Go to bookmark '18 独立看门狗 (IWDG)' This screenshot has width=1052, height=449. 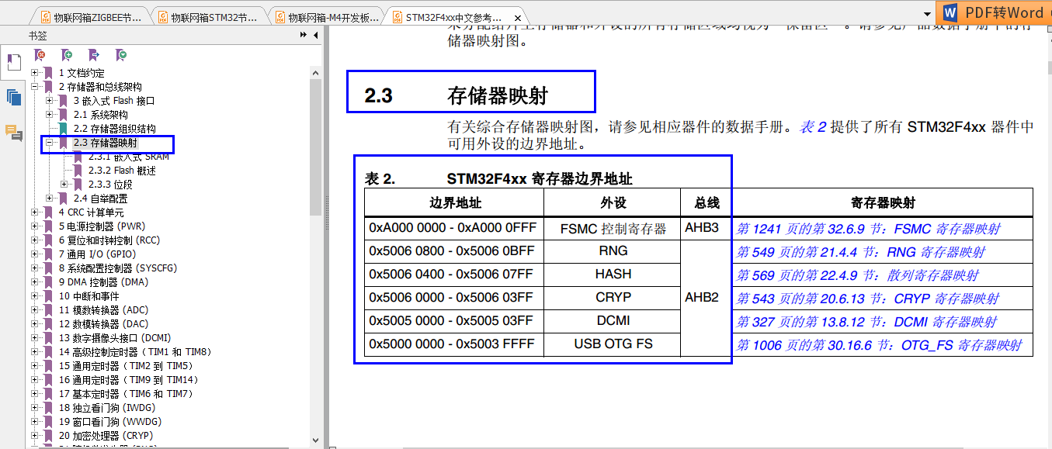(106, 407)
